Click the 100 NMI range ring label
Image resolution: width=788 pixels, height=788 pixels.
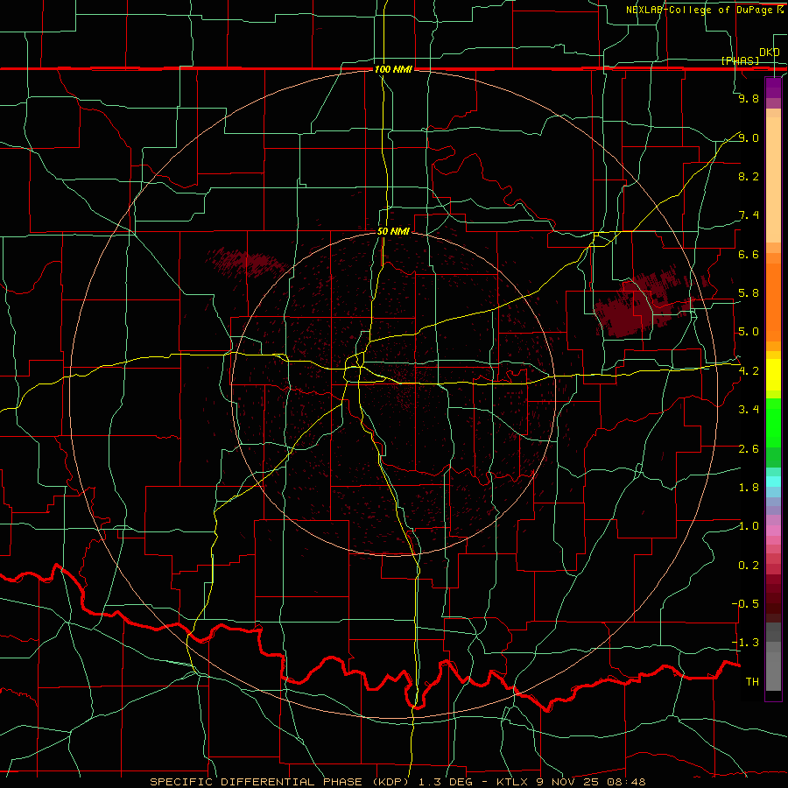tap(393, 69)
